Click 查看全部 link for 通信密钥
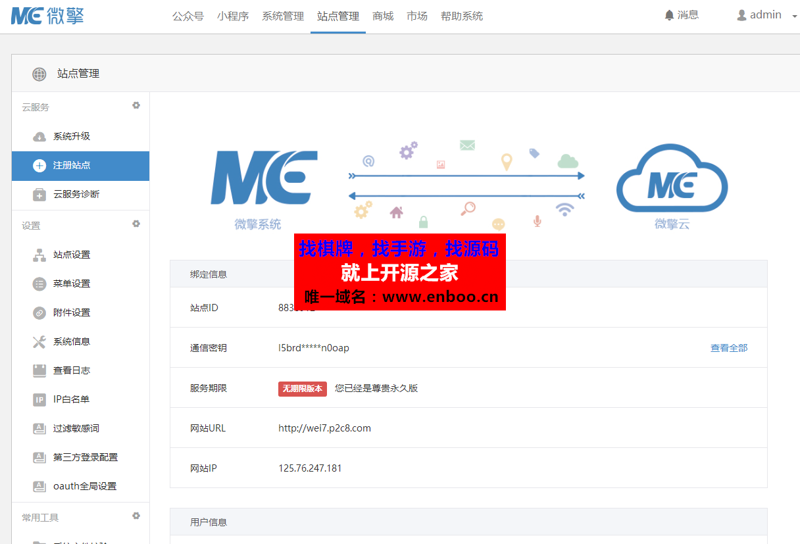Viewport: 800px width, 544px height. click(729, 348)
